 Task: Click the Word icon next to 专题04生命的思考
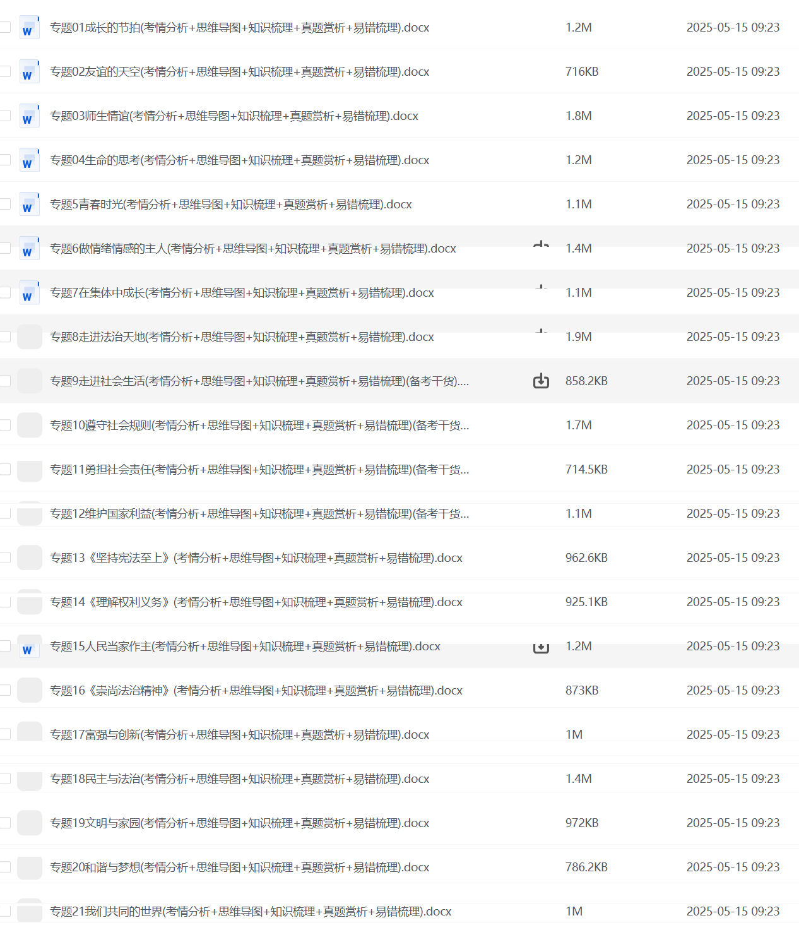[x=29, y=160]
